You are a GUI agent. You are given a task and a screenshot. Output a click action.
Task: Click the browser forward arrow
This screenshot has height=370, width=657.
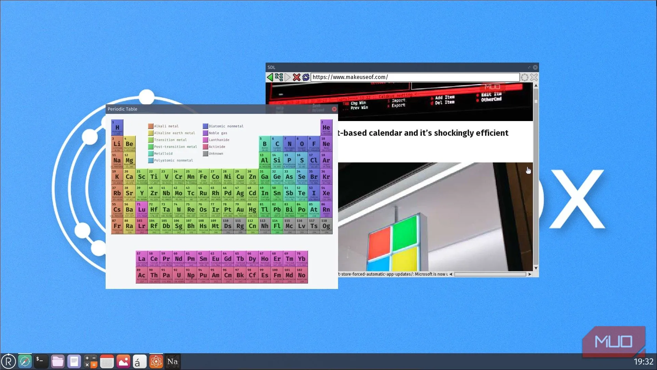click(x=287, y=77)
